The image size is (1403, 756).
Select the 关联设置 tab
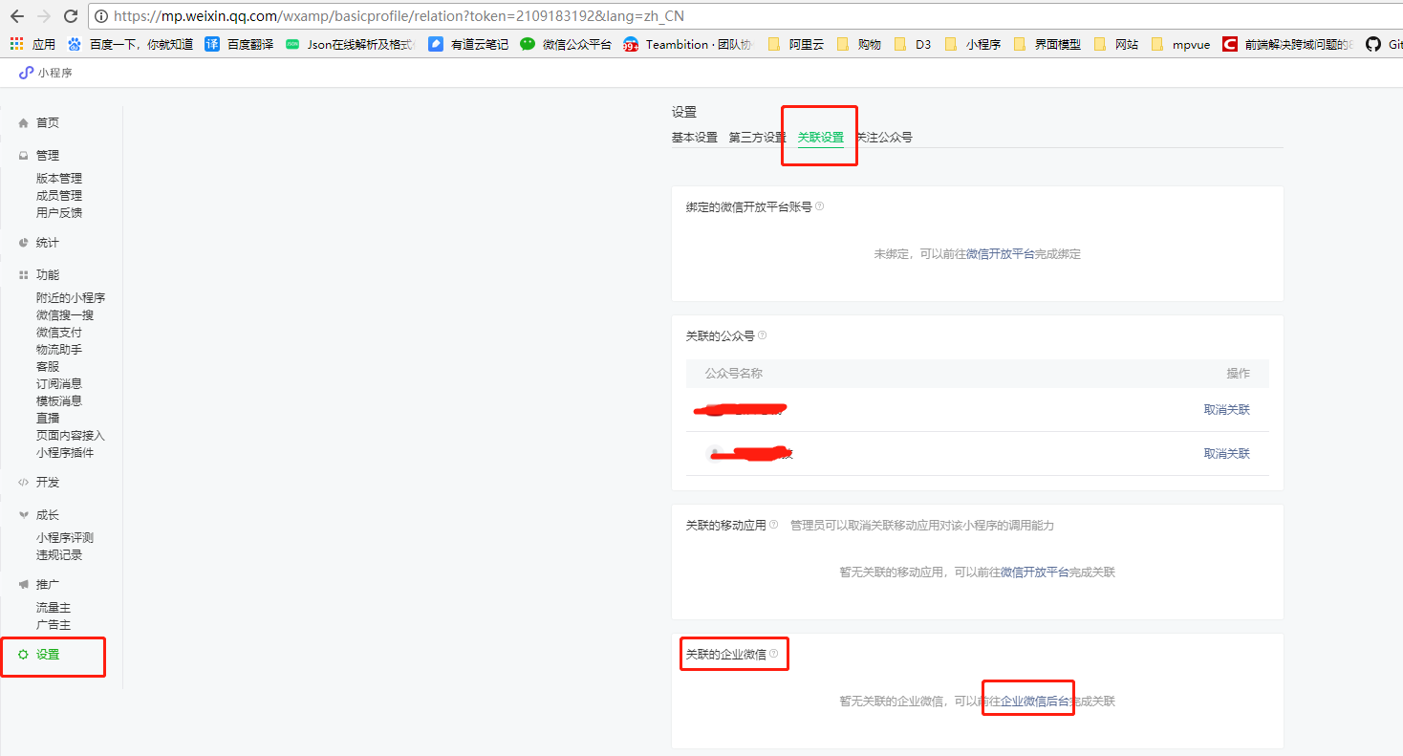click(821, 138)
